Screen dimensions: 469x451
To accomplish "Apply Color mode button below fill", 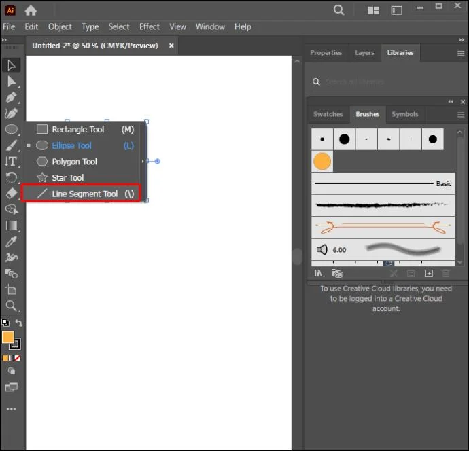I will point(5,358).
